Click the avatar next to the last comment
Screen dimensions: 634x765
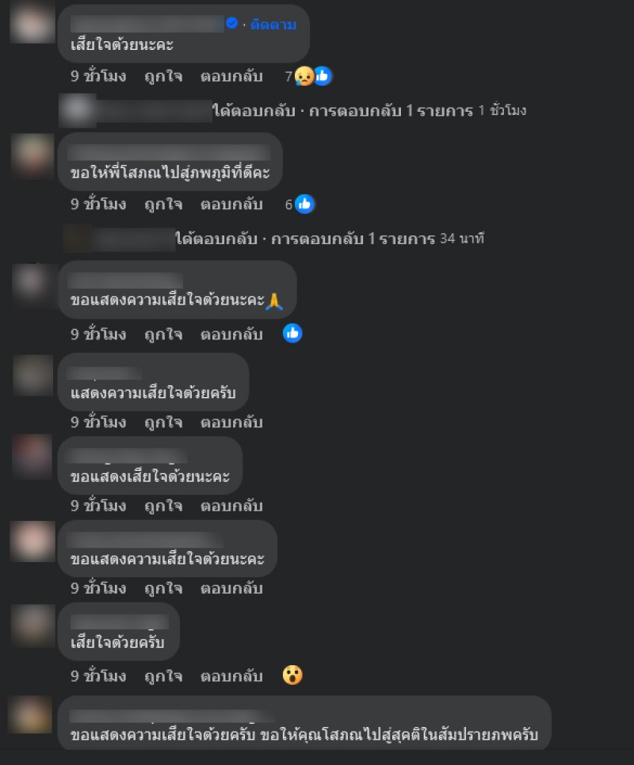click(x=32, y=715)
